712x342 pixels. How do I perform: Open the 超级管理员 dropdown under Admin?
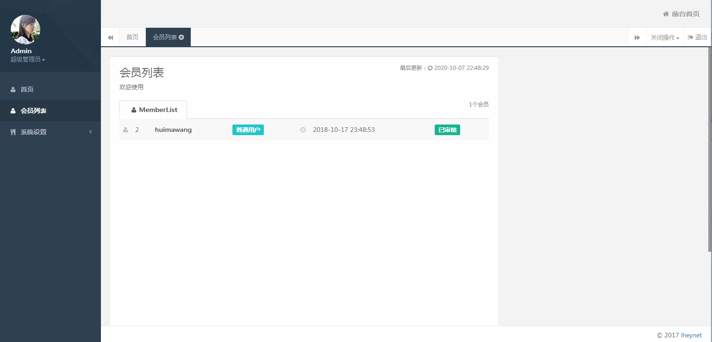[27, 59]
